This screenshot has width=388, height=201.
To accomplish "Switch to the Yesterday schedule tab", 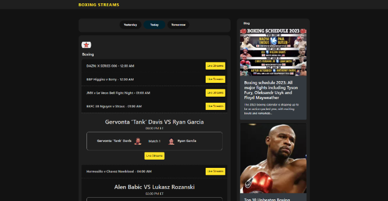I will click(x=130, y=25).
